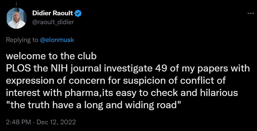
Task: Click the "Replying to" label
Action: 22,40
